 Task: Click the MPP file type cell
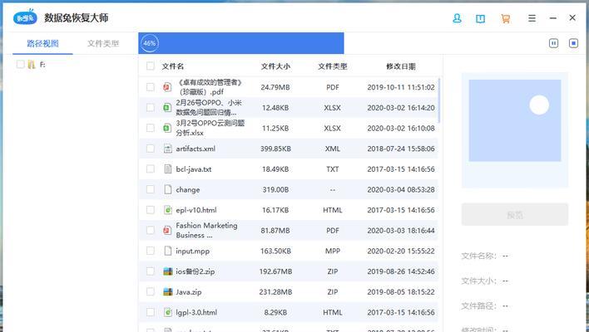(333, 251)
